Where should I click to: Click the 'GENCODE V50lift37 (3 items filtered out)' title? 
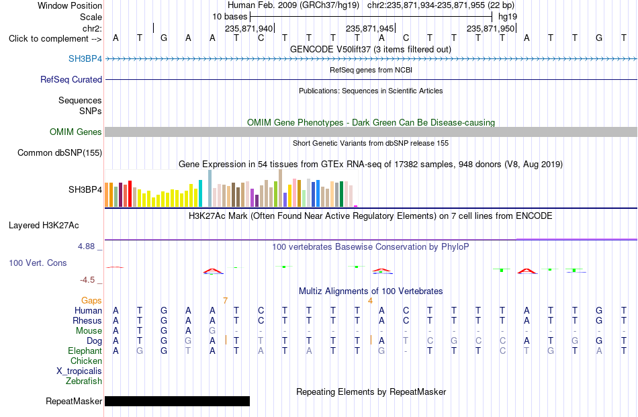tap(370, 49)
